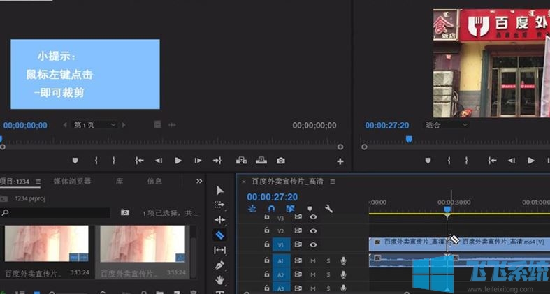The height and width of the screenshot is (294, 550).
Task: Hide track V2 with the eye icon
Action: pos(313,230)
